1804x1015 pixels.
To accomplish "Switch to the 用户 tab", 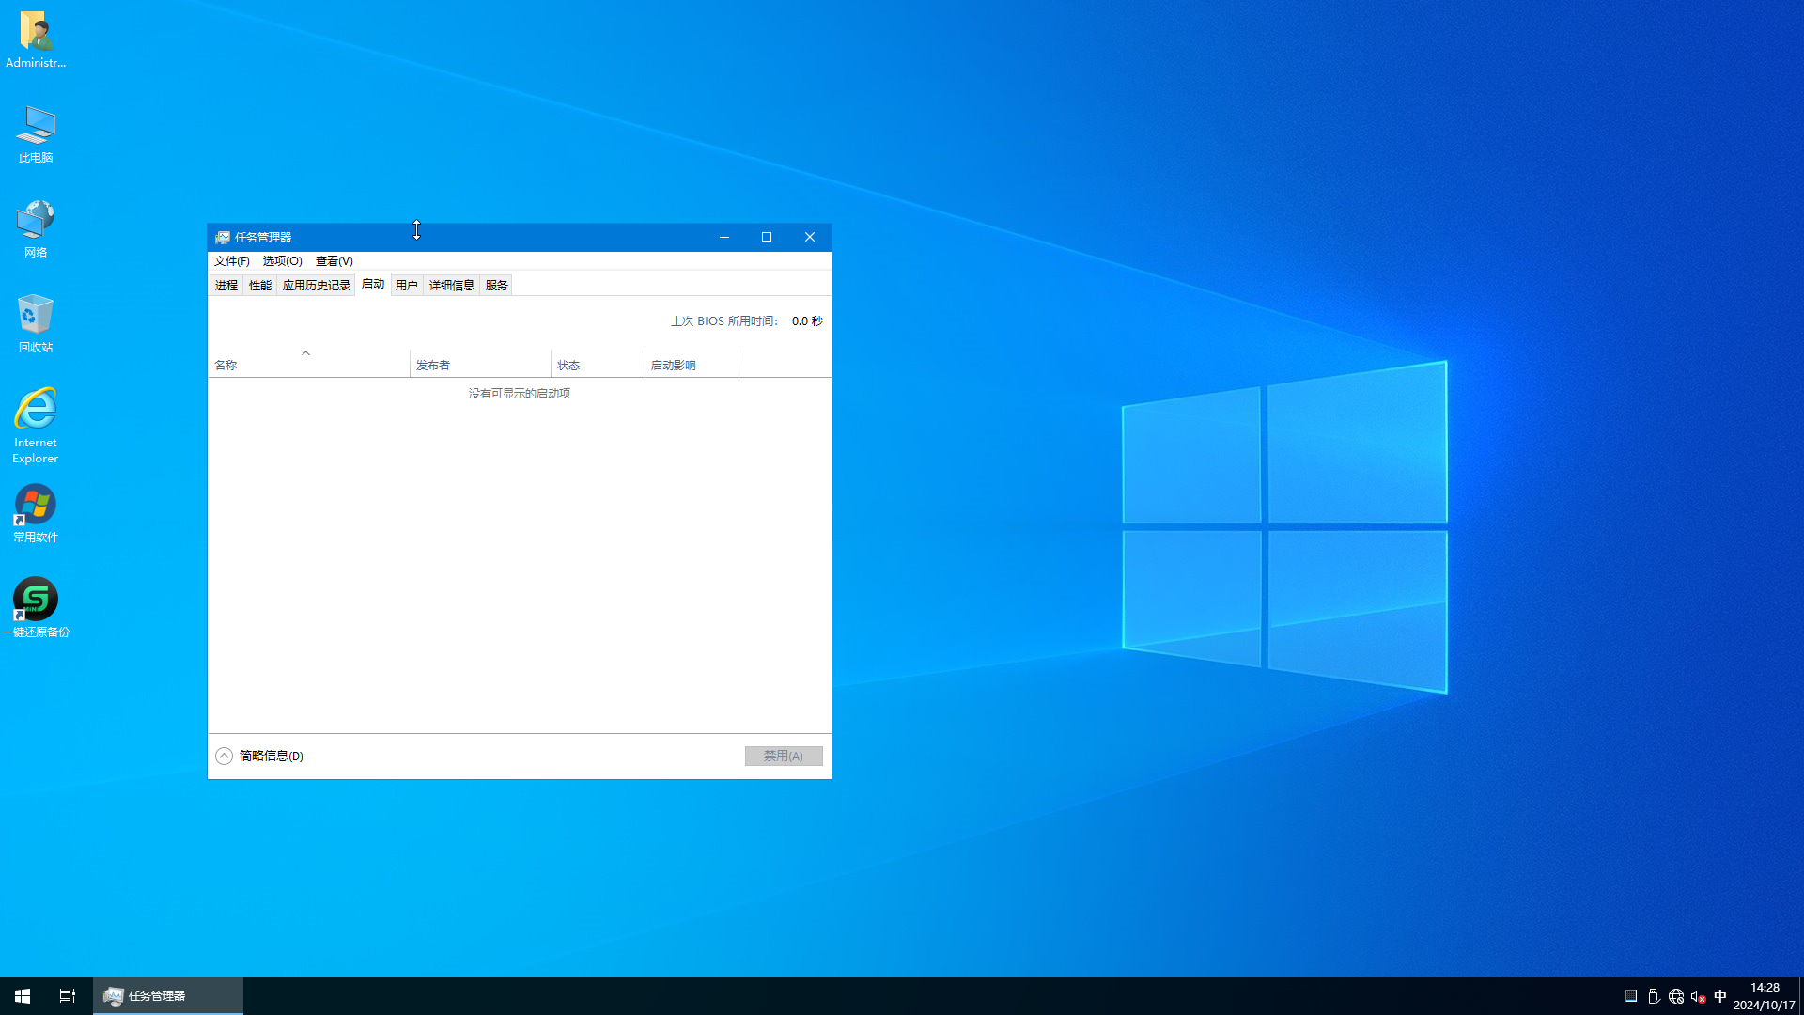I will click(x=407, y=286).
